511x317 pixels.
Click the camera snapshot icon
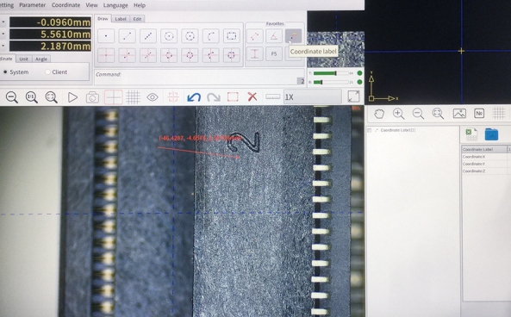[92, 97]
